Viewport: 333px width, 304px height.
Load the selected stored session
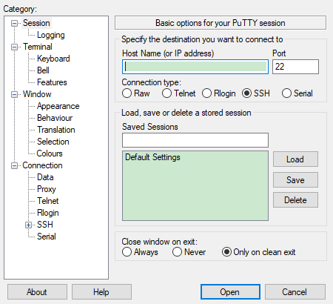pos(295,159)
